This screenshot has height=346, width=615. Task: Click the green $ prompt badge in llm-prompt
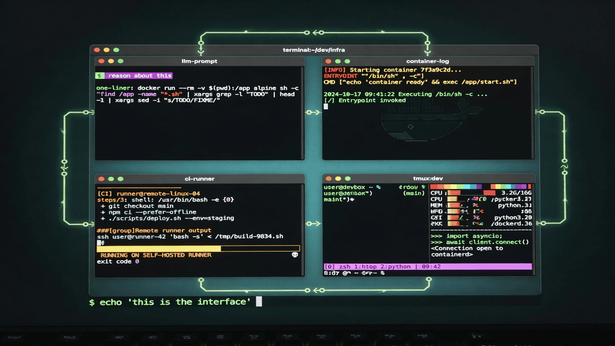point(100,76)
